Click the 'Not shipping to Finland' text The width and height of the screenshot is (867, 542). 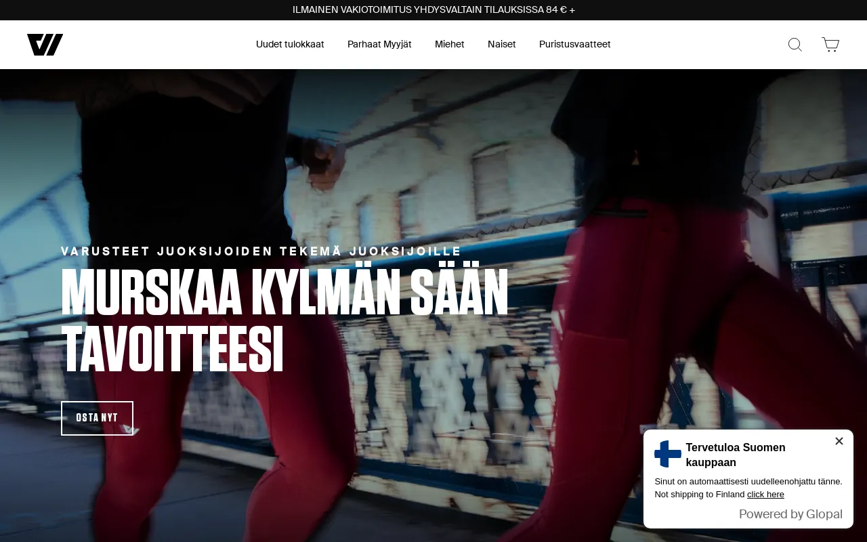(700, 495)
